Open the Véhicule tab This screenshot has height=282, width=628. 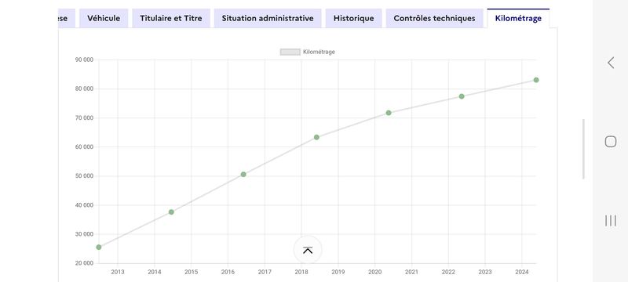(x=104, y=18)
